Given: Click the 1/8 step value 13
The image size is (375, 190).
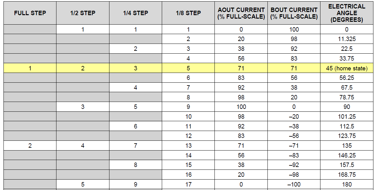Looking at the screenshot, I should pos(188,145).
